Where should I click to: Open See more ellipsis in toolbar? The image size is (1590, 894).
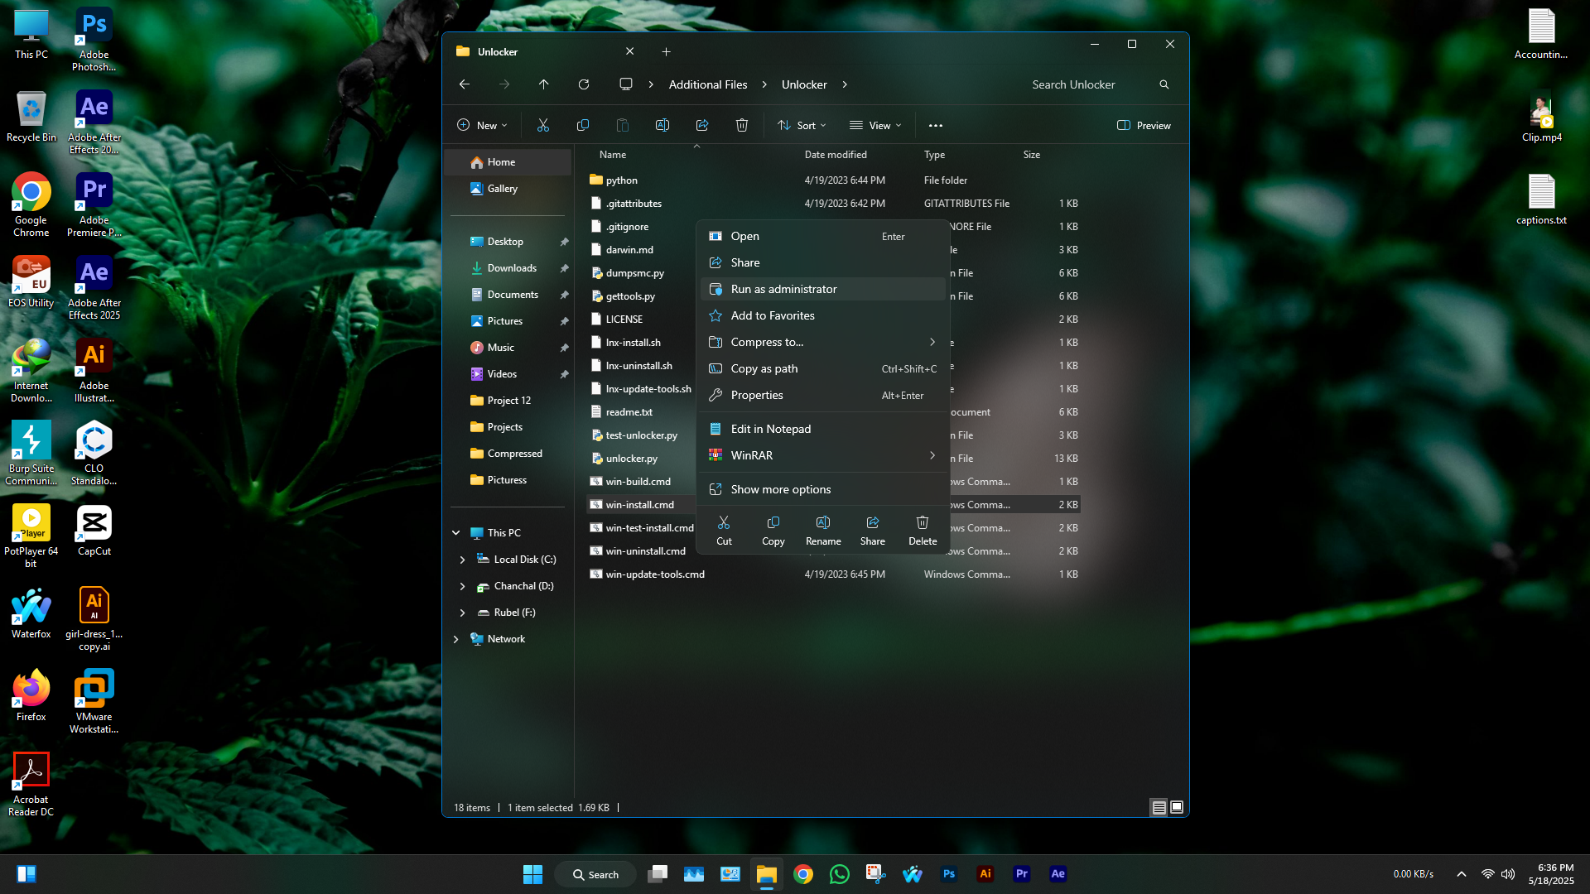pyautogui.click(x=935, y=125)
